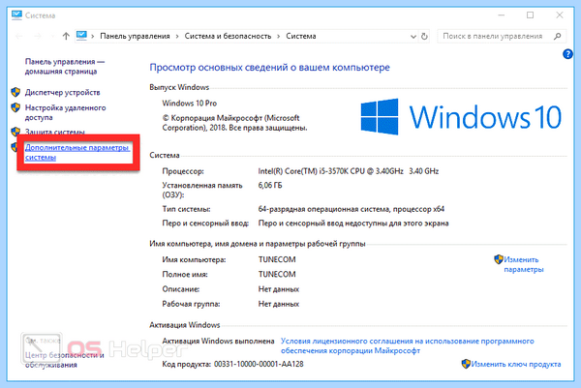Click the Windows 10 Pro edition text
Viewport: 581px width, 388px height.
click(x=190, y=104)
